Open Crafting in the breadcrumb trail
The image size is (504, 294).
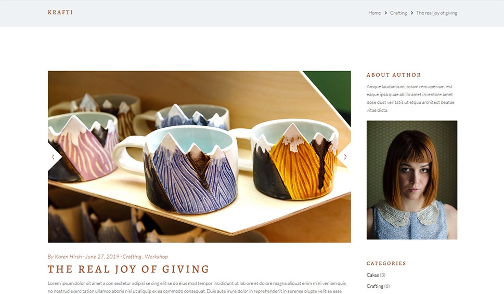[x=398, y=13]
